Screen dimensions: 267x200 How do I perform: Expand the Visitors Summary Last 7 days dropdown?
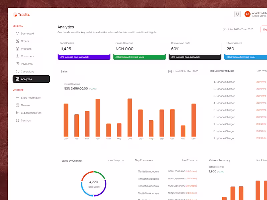coord(262,160)
